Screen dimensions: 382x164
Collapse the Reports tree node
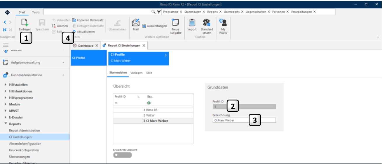point(6,124)
